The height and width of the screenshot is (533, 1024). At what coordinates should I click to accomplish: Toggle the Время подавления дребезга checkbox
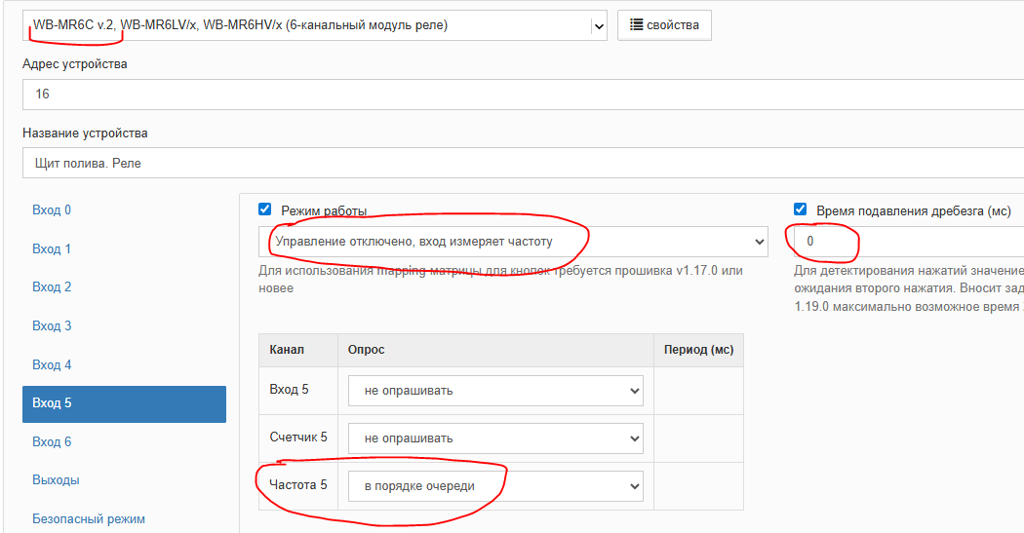(801, 209)
